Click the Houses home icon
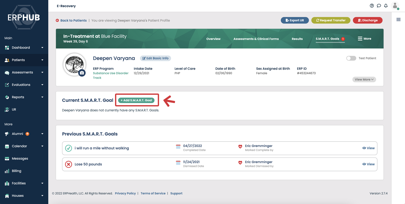Viewport: 405px width, 204px height. [x=7, y=196]
